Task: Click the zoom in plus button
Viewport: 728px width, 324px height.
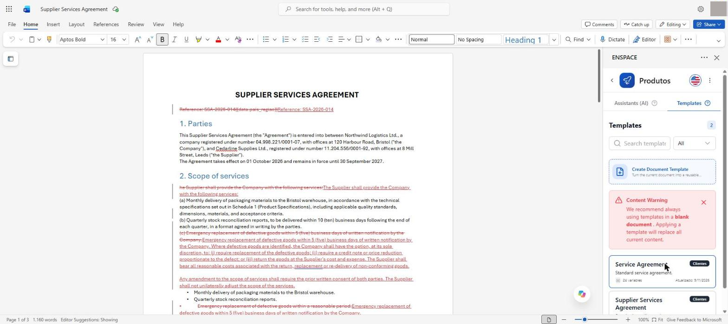Action: click(x=628, y=320)
